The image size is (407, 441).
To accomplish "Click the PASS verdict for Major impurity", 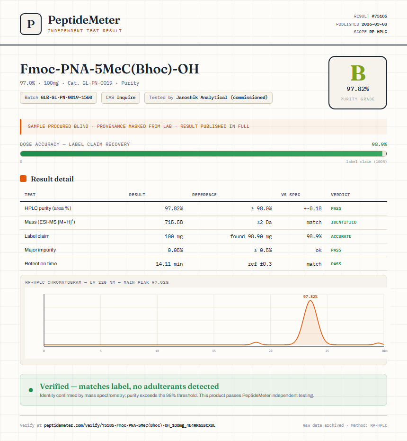I will tap(336, 250).
